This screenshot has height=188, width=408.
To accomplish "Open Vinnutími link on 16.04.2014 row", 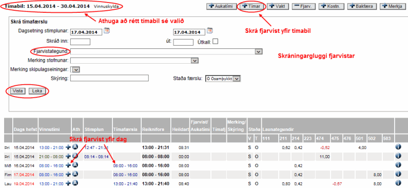I will [51, 165].
